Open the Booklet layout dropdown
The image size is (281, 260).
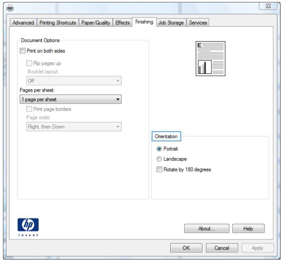74,81
